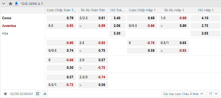Image resolution: width=221 pixels, height=98 pixels.
Task: Collapse the Serie A league section chevron
Action: (x=4, y=4)
